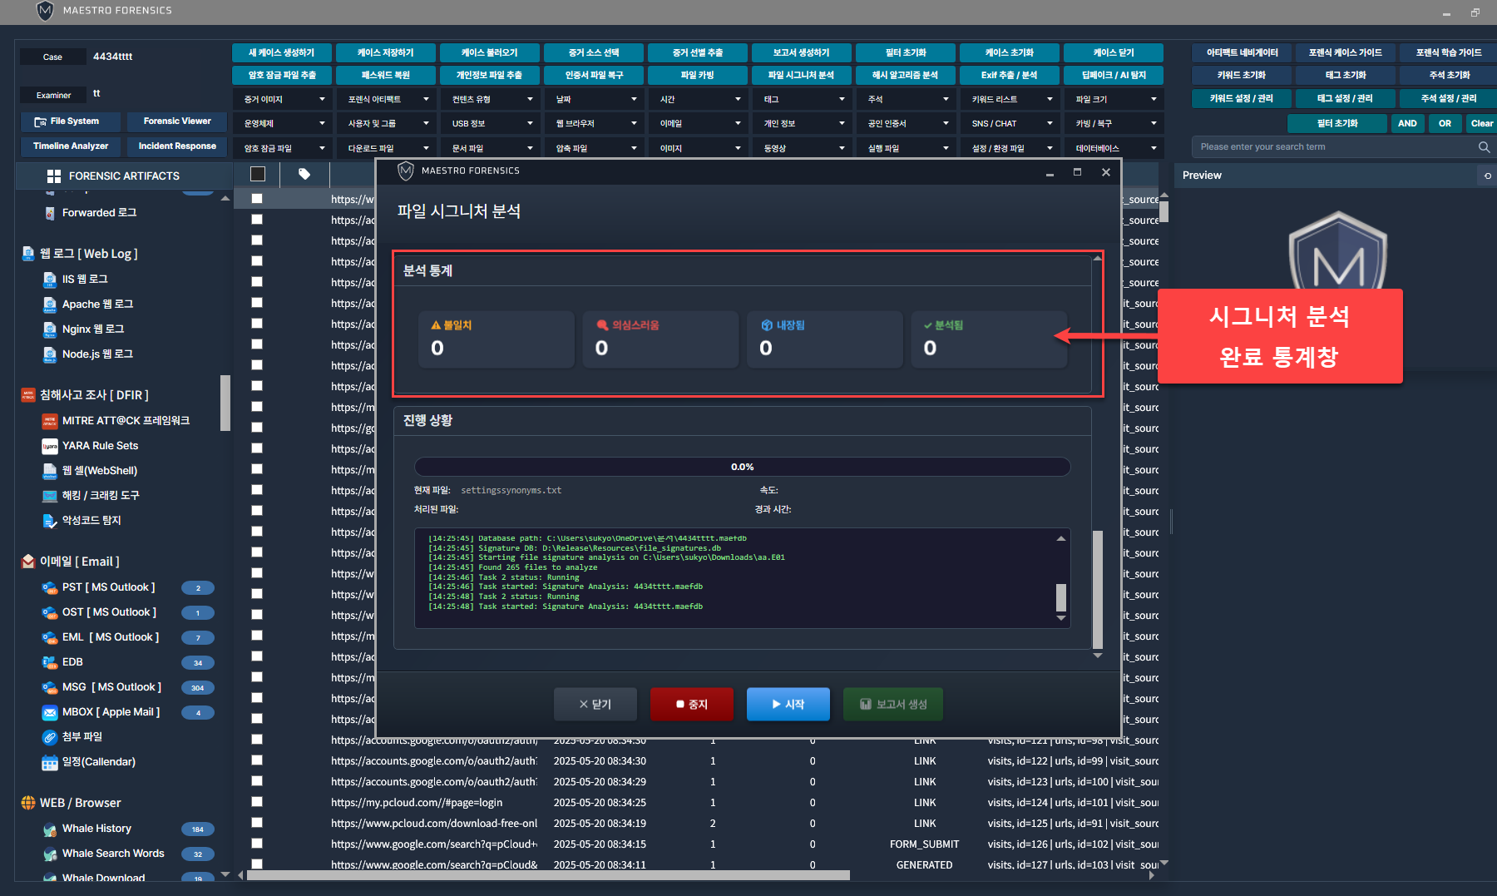Select the Apache web log icon
The width and height of the screenshot is (1497, 896).
[x=50, y=304]
